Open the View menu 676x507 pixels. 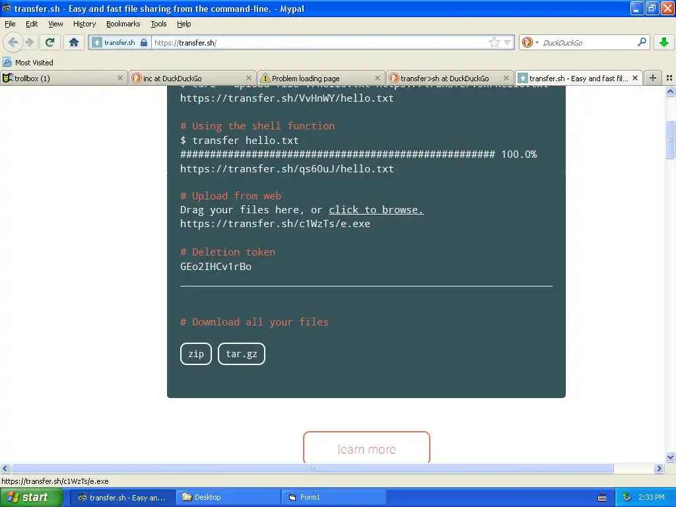coord(55,24)
